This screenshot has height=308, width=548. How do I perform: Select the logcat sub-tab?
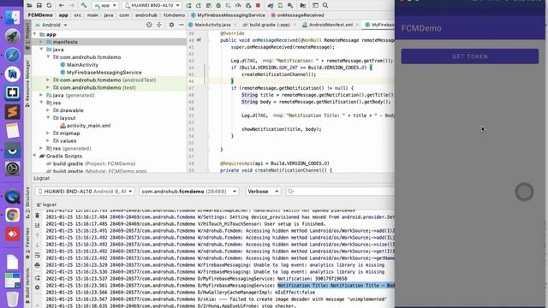pyautogui.click(x=46, y=204)
